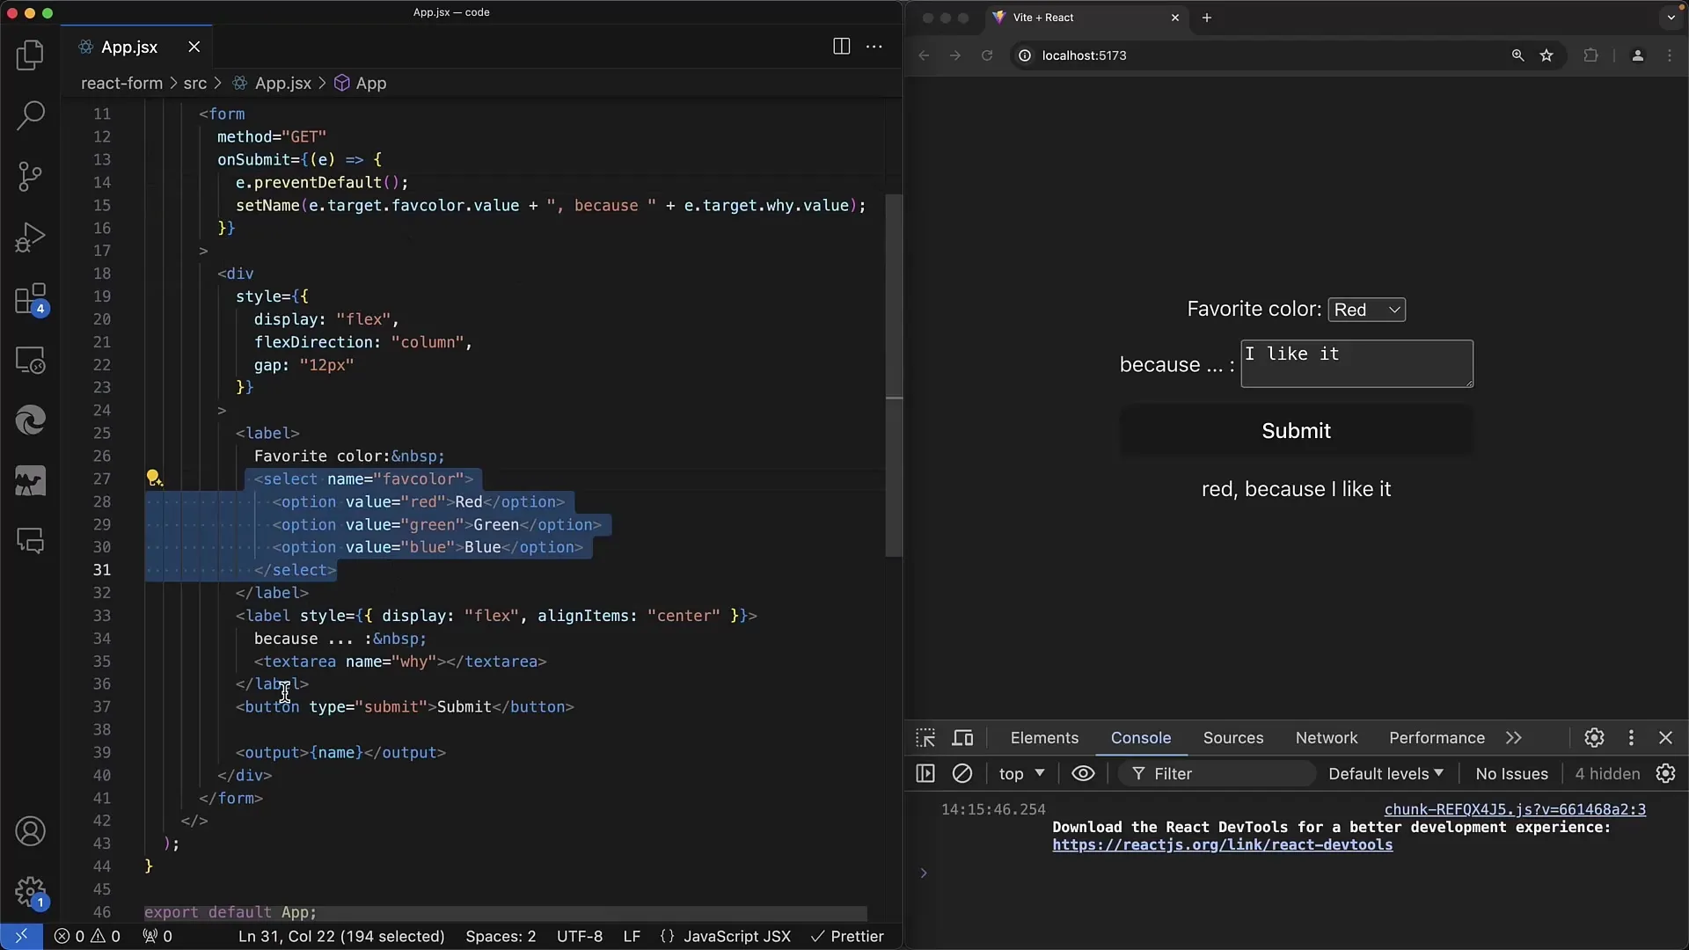
Task: Open Run and Debug view
Action: [x=30, y=237]
